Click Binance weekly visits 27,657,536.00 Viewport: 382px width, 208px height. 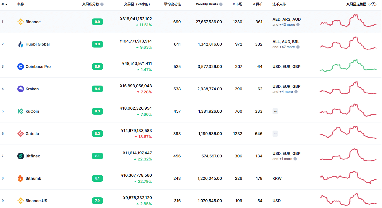(209, 22)
